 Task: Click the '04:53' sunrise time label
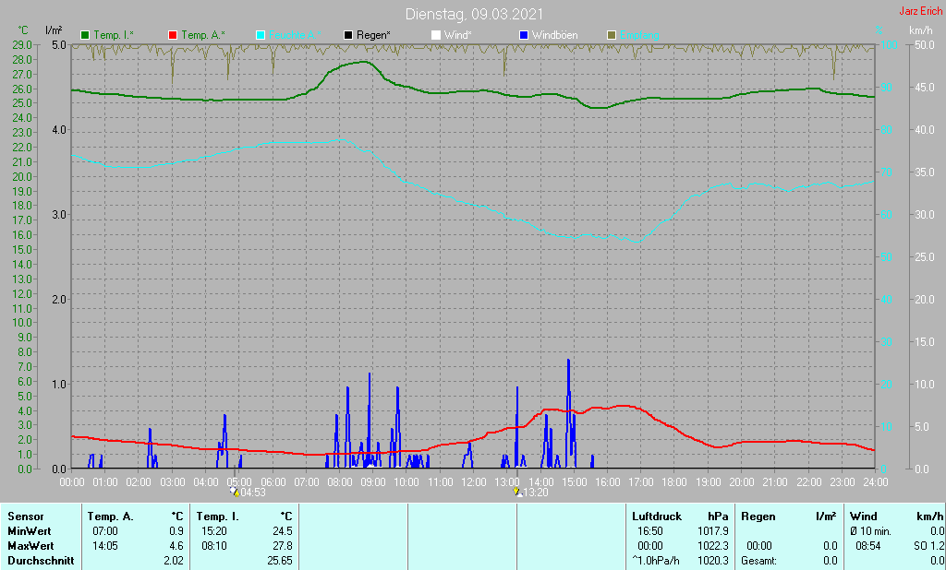[253, 493]
